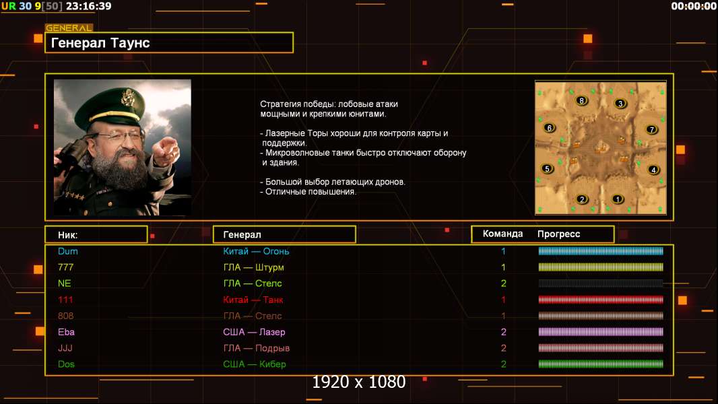Click the Прогресс column header
This screenshot has width=718, height=404.
click(558, 234)
